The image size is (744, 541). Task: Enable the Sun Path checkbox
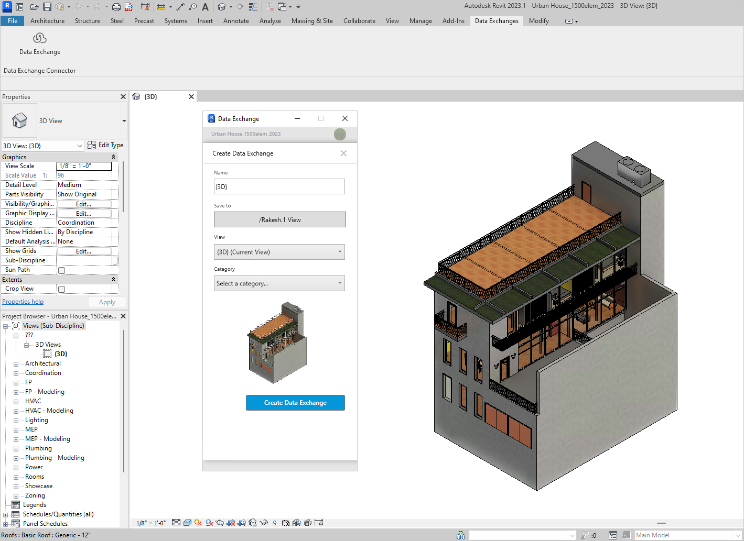(x=61, y=270)
